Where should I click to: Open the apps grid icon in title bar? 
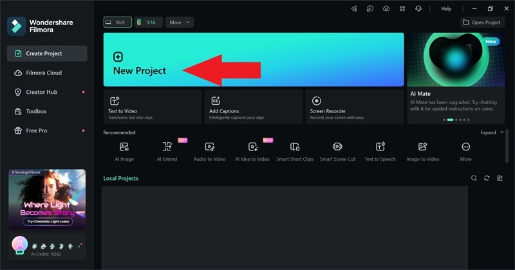[x=402, y=9]
